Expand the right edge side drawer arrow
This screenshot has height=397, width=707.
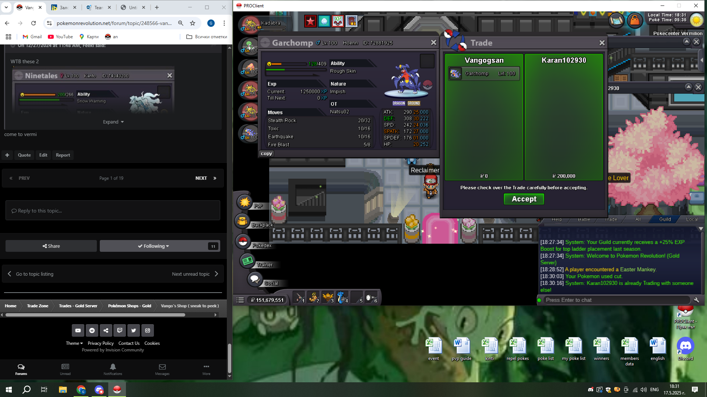[x=702, y=60]
